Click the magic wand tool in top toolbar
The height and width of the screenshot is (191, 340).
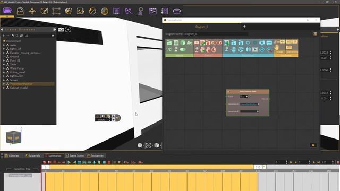click(129, 11)
